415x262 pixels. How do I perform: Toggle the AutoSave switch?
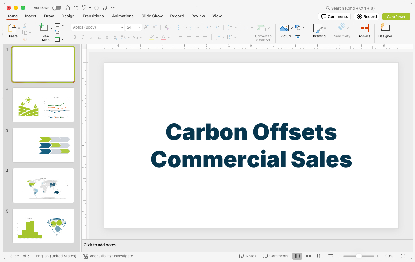(x=57, y=8)
